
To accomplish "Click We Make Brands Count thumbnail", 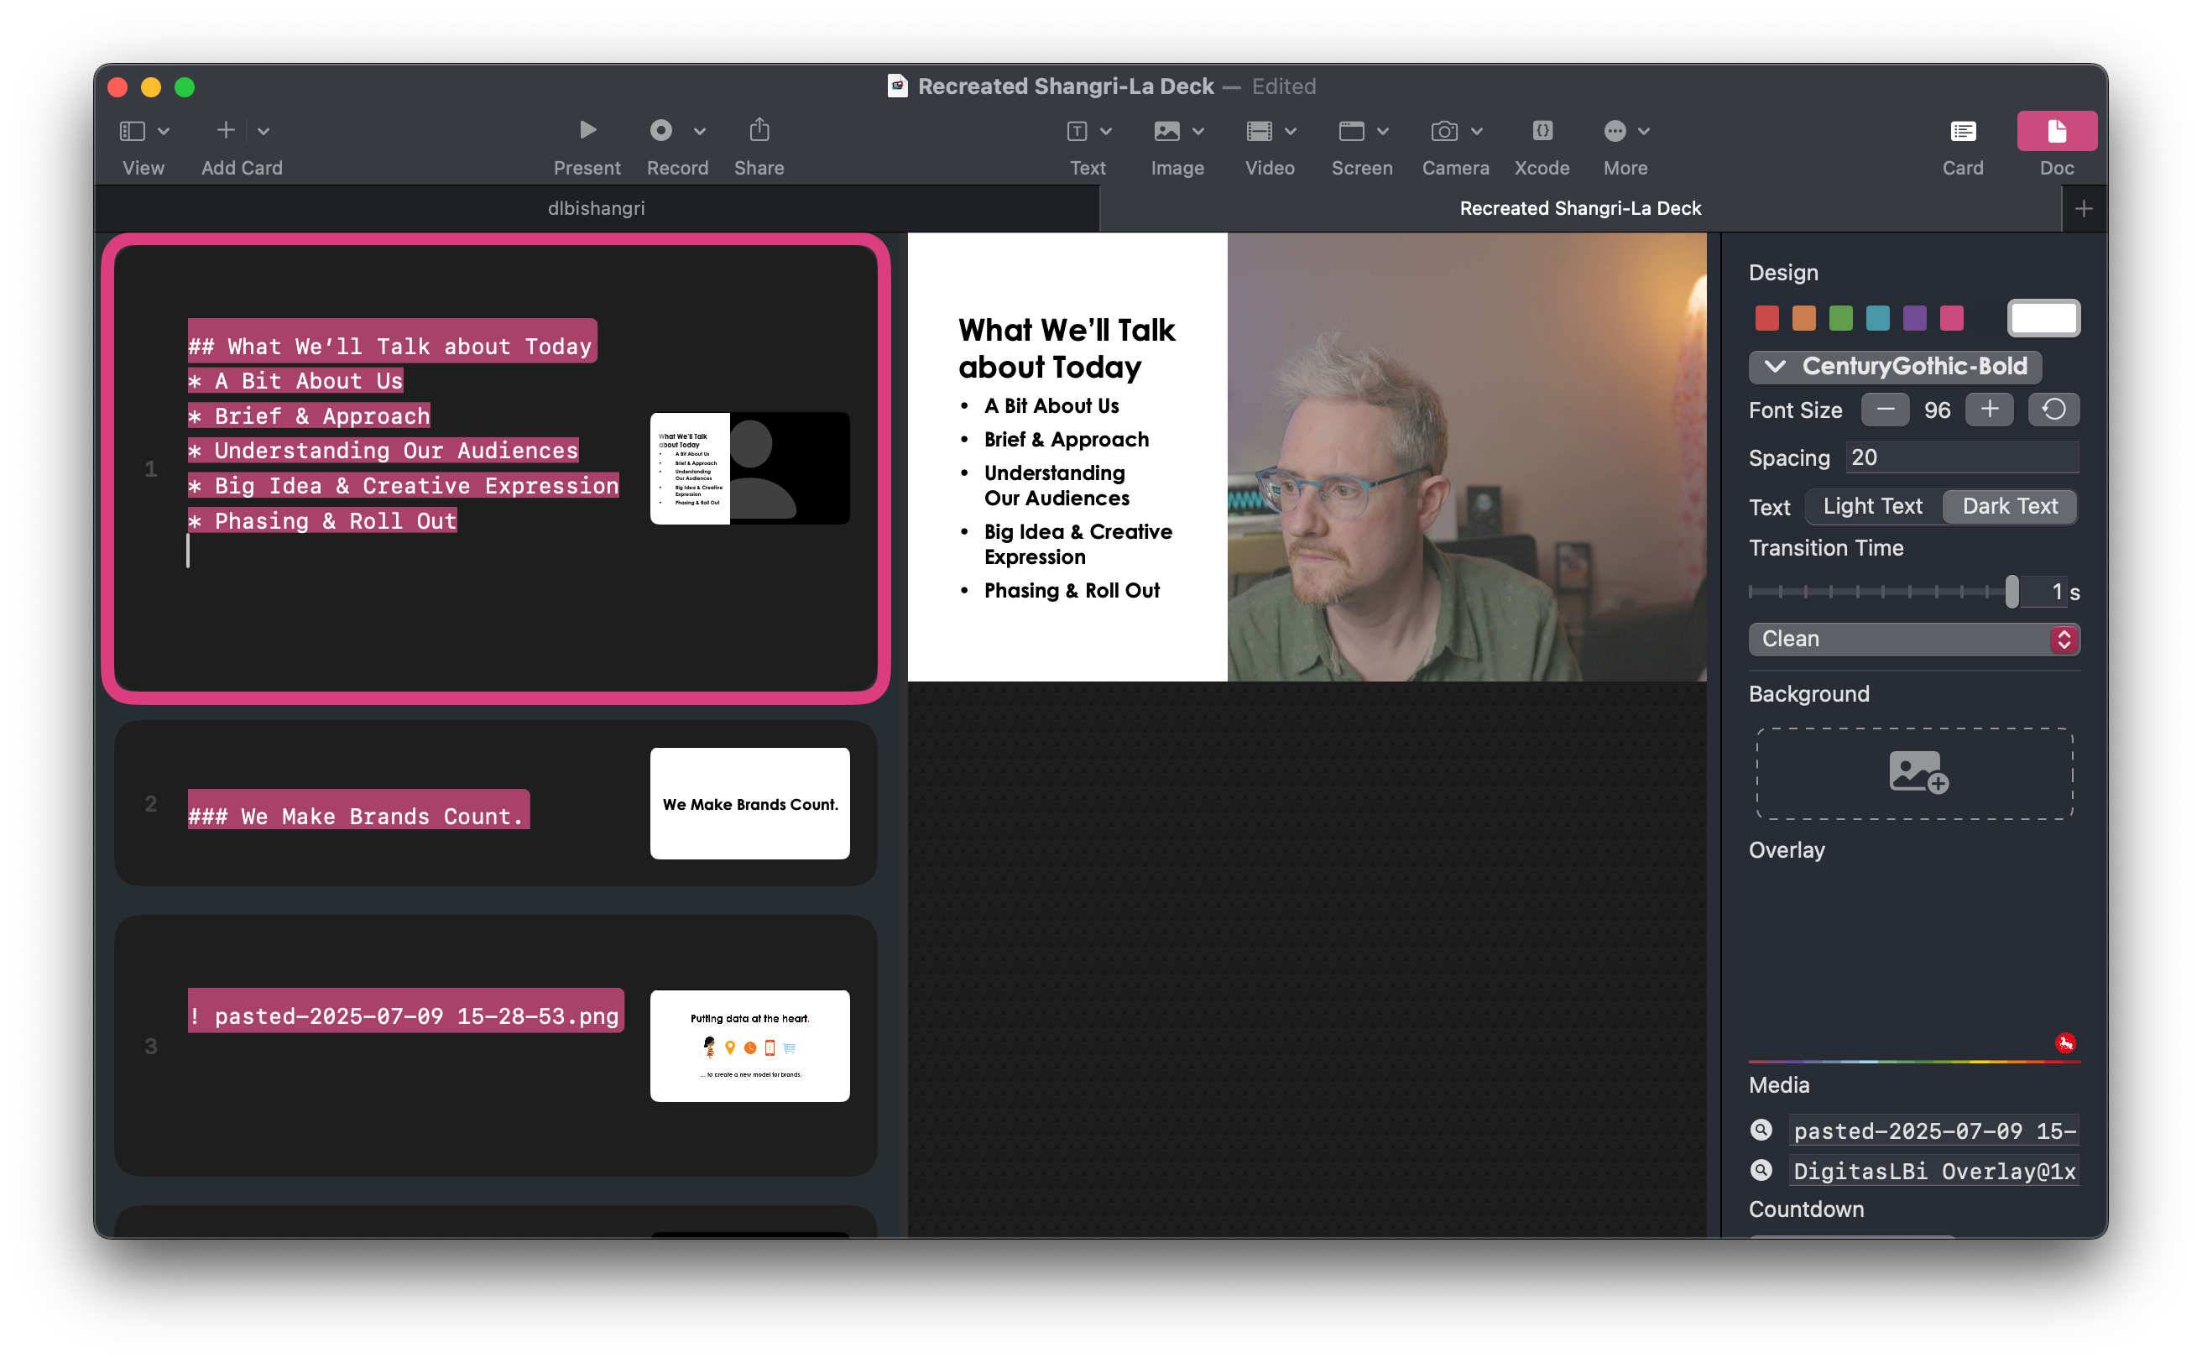I will pyautogui.click(x=750, y=803).
